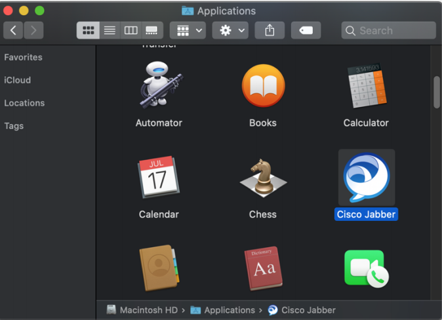The image size is (442, 320).
Task: Click the Cisco Jabber name label
Action: 366,214
